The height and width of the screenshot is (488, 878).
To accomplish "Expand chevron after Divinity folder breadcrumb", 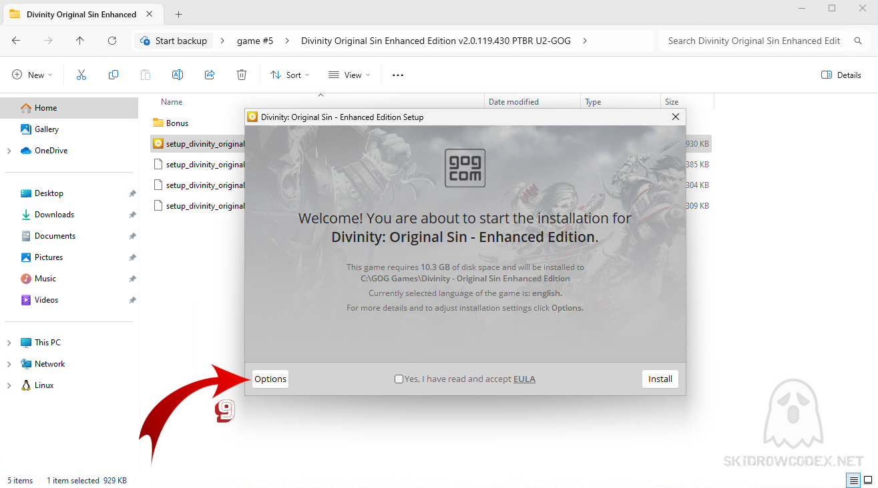I will coord(585,41).
